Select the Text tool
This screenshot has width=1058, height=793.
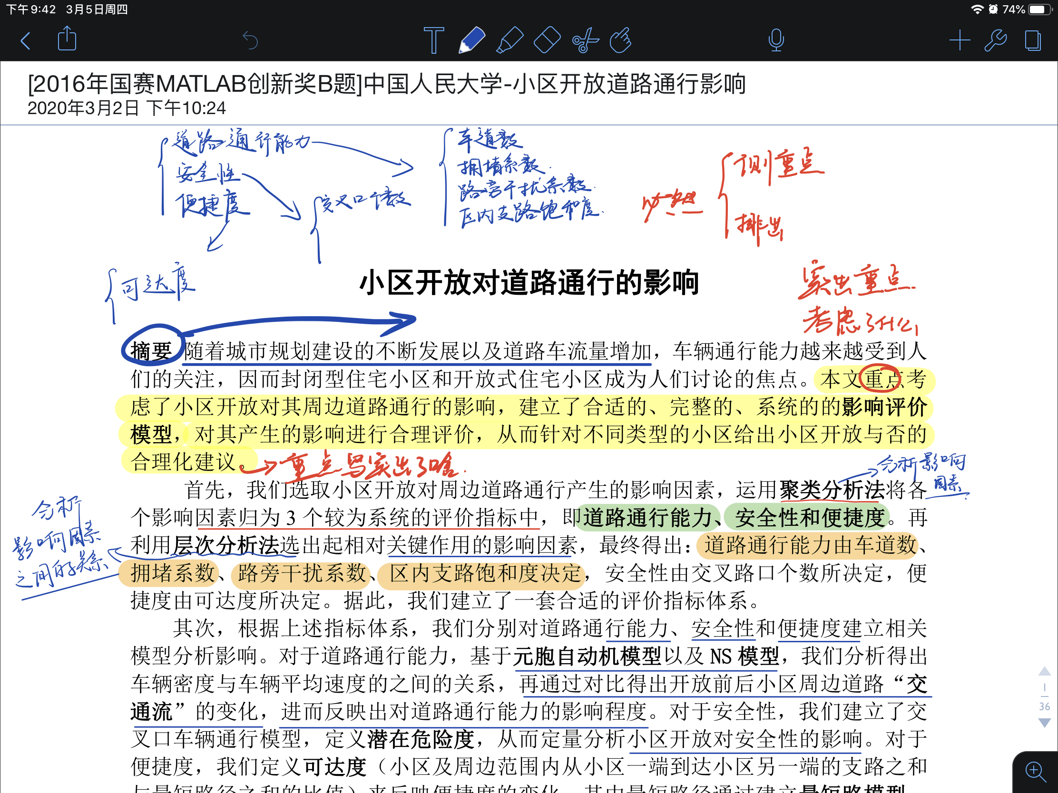(x=434, y=40)
